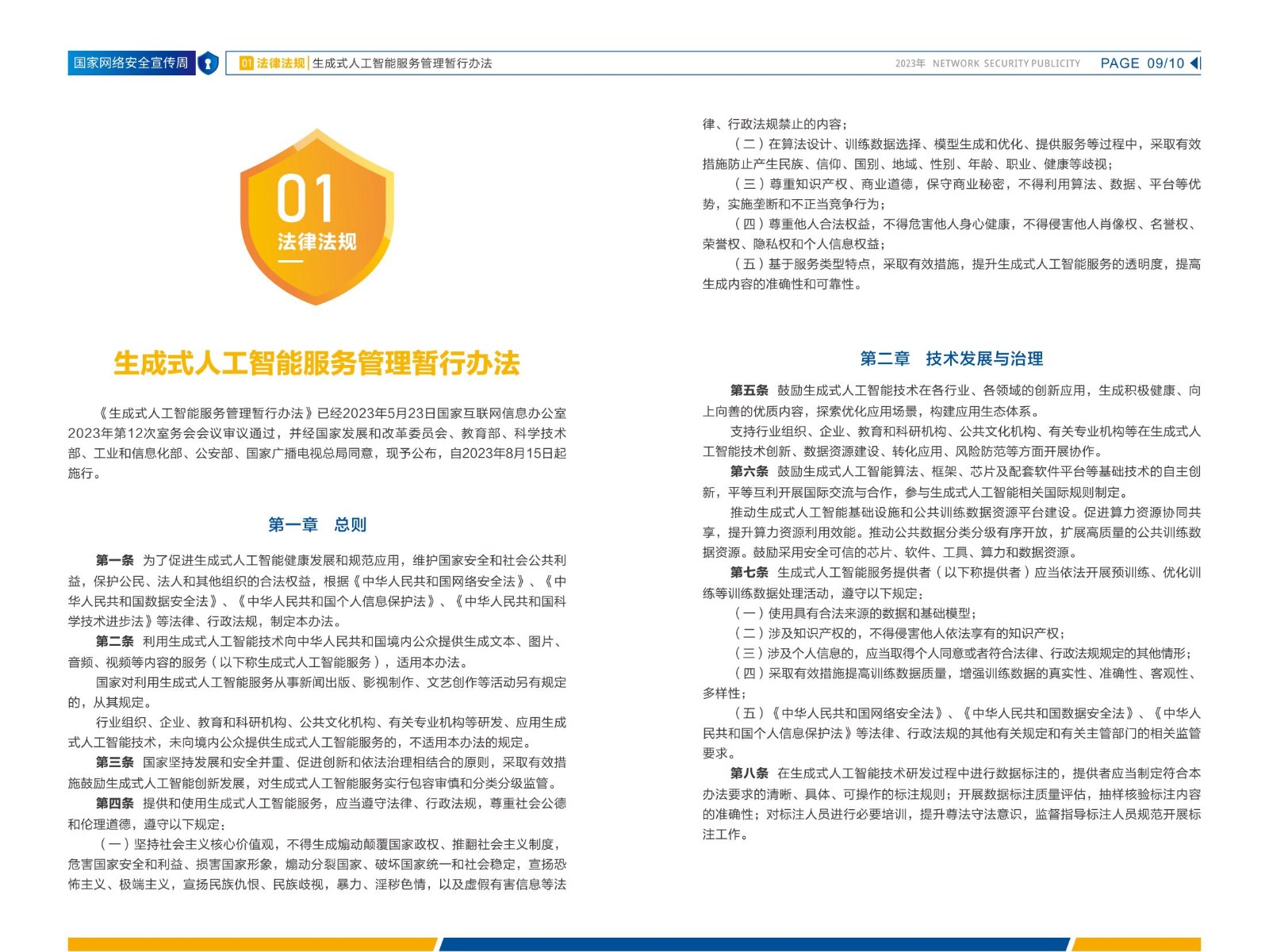Screen dimensions: 1269x952
Task: Click the NETWORK SECURITY PUBLICITY header text
Action: [x=1006, y=63]
